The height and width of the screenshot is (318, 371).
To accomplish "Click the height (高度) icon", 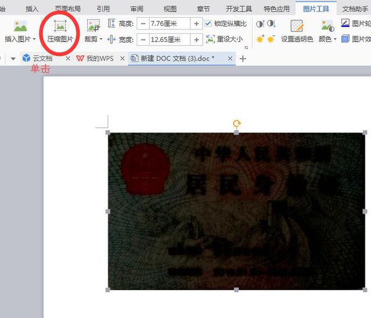I will pos(111,23).
